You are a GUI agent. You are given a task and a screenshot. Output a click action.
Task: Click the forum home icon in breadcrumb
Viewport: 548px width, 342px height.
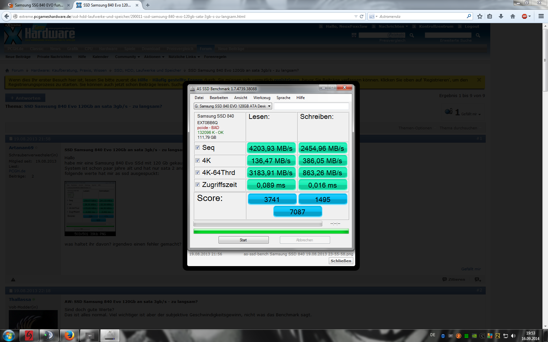[x=7, y=70]
